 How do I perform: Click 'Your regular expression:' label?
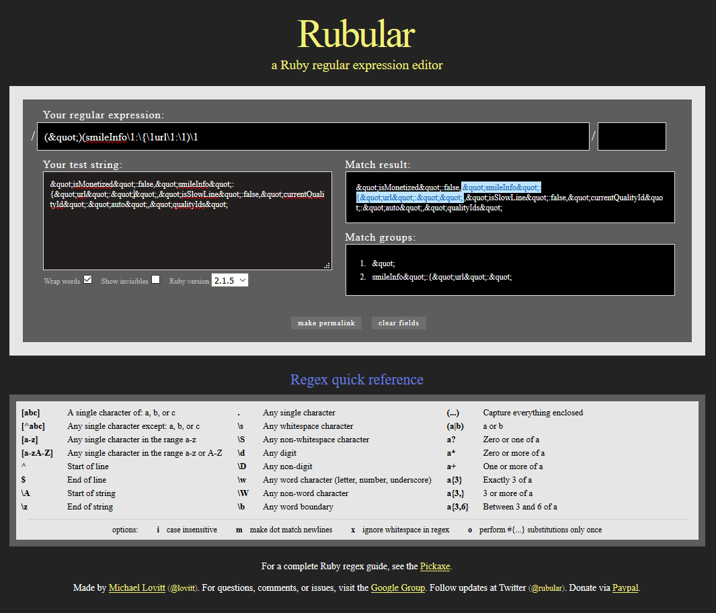pos(104,114)
